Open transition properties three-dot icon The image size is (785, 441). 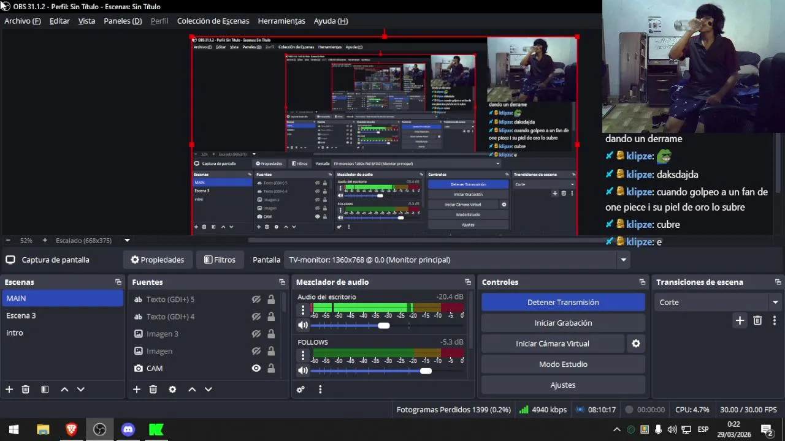tap(774, 321)
